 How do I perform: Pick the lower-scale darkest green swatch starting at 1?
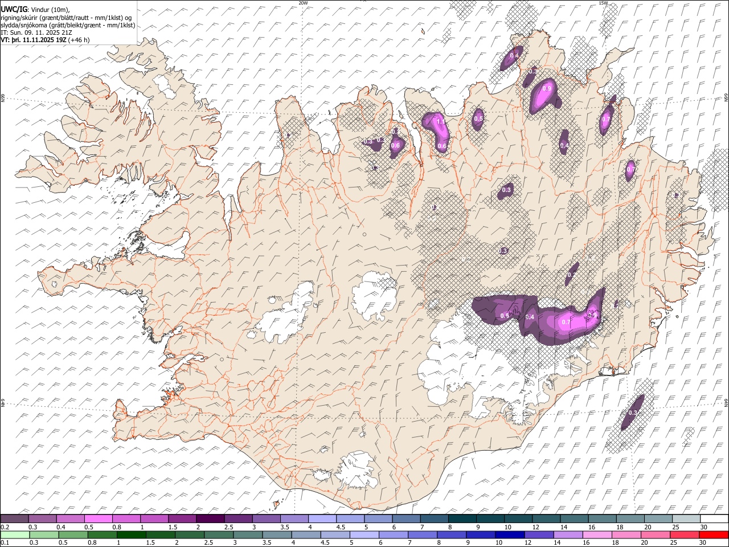(x=132, y=534)
